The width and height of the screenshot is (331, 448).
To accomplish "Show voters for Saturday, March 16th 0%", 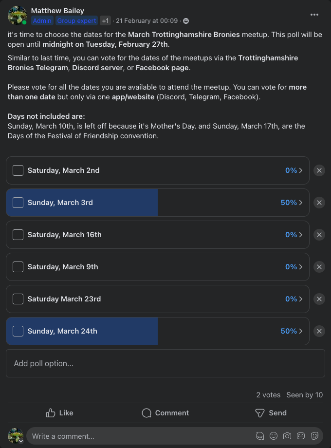I will point(294,235).
